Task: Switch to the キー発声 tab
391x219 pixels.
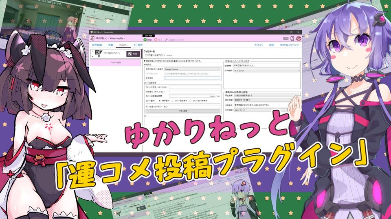Action: pyautogui.click(x=138, y=45)
